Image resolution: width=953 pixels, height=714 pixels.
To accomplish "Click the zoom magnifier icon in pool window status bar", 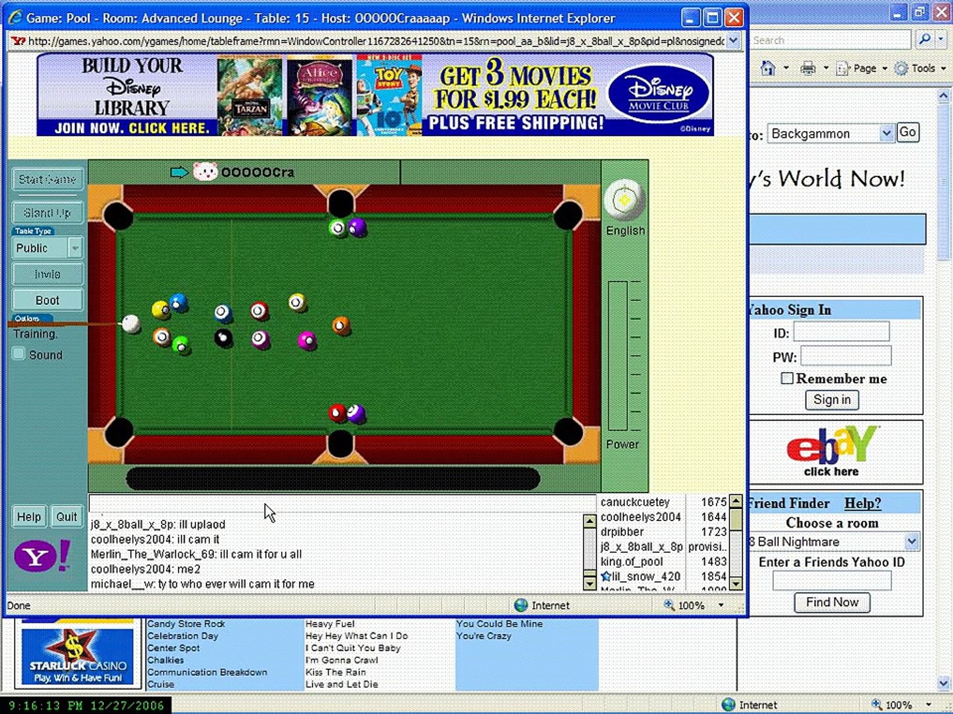I will pos(669,605).
